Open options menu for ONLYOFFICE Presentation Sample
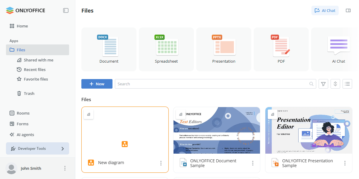 coord(345,163)
